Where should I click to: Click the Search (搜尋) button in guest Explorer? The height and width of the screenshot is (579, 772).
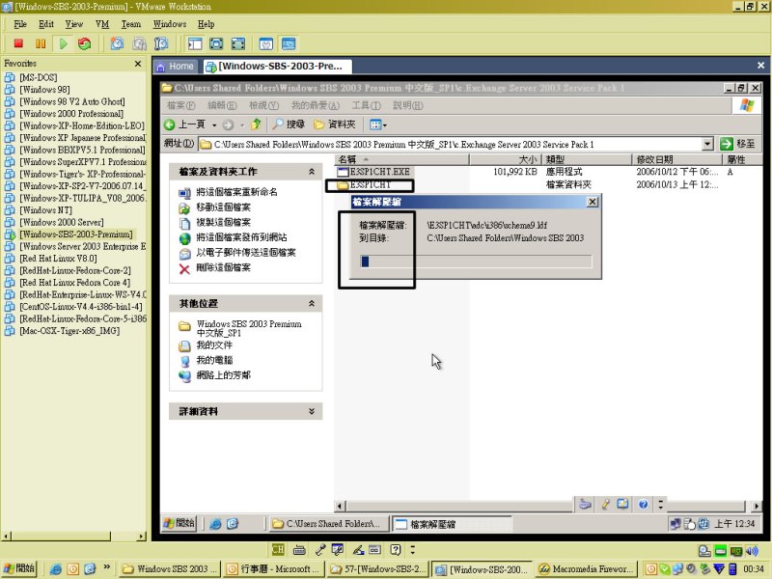289,124
